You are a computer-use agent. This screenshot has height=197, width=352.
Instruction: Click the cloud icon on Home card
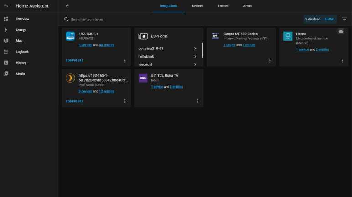pos(341,31)
